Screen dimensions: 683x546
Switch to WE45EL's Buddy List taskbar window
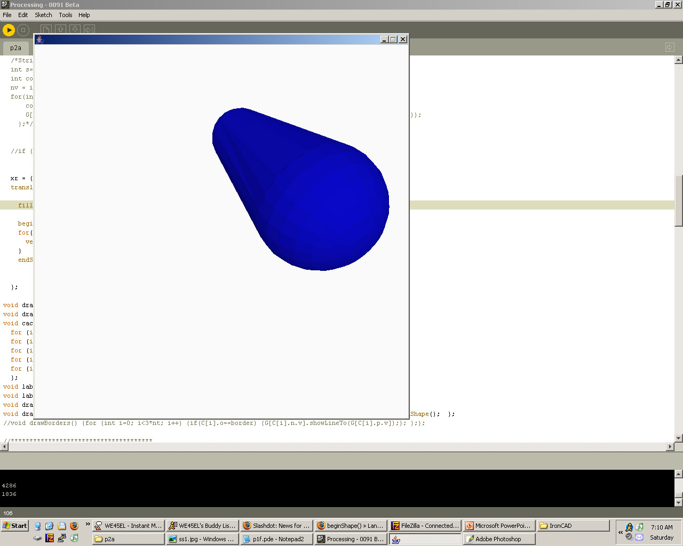click(x=202, y=526)
